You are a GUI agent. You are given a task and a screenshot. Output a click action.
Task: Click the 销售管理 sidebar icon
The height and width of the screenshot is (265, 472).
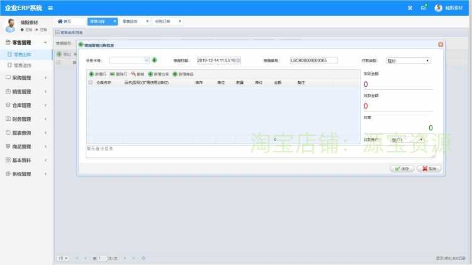pos(8,91)
